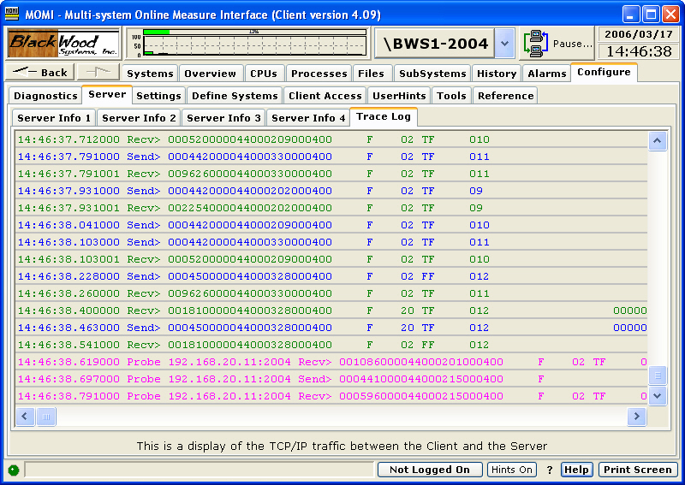This screenshot has width=685, height=485.
Task: Click the Pause network icon
Action: point(536,44)
